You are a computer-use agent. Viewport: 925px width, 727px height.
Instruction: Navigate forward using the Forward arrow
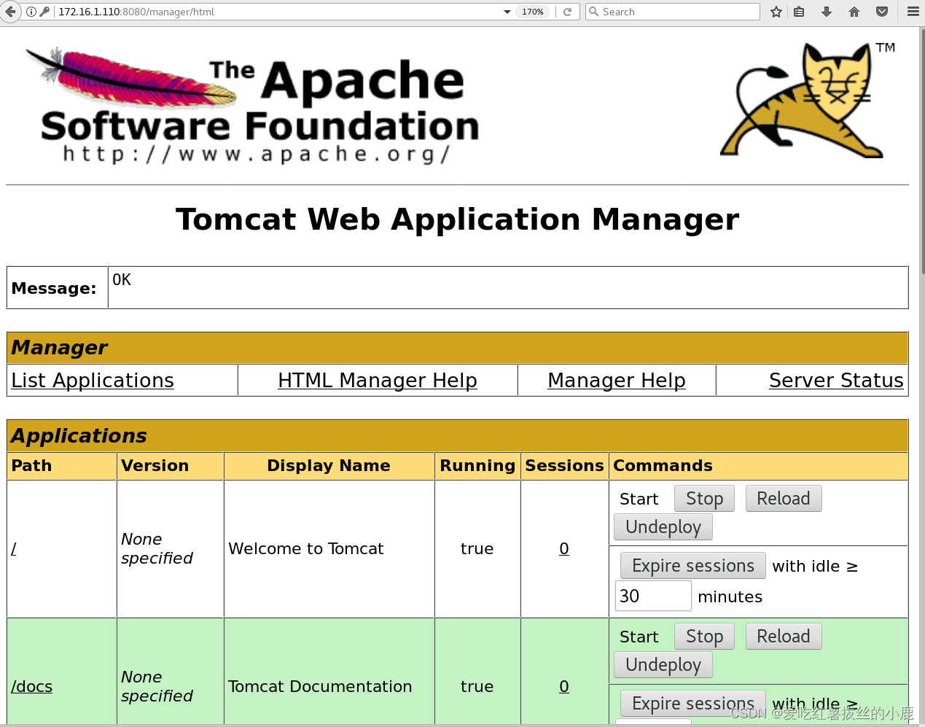coord(22,12)
